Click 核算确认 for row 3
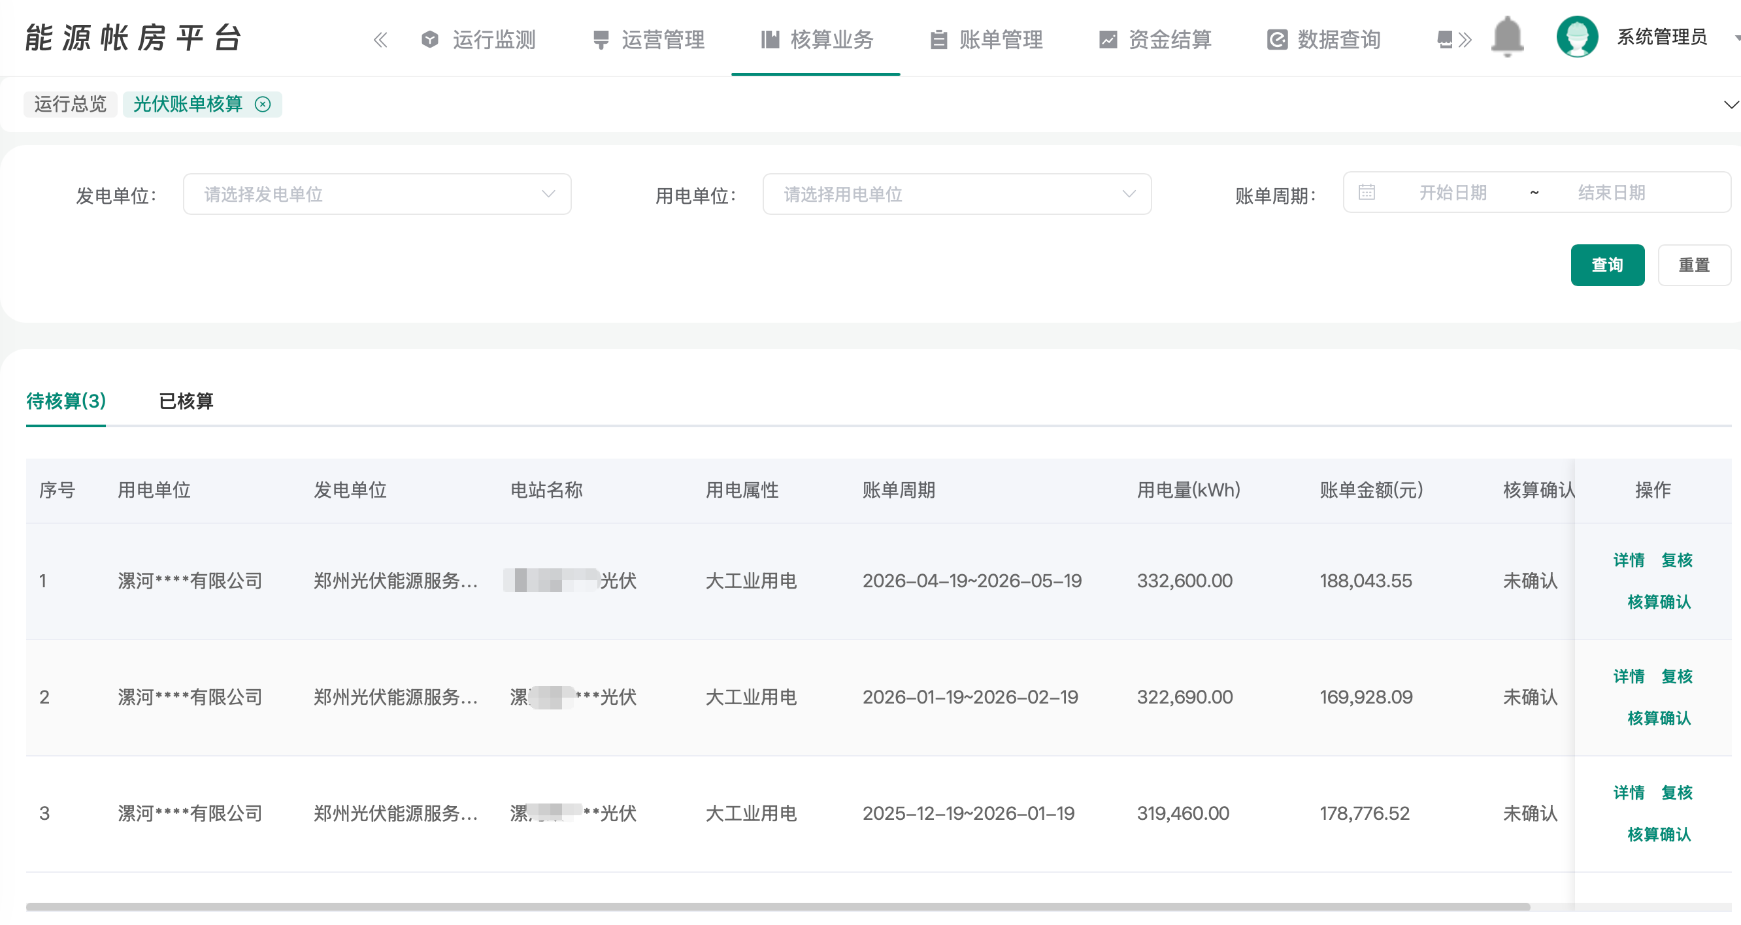 coord(1659,834)
